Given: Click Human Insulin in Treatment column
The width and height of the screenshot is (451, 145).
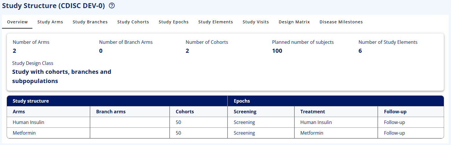Looking at the screenshot, I should (316, 122).
